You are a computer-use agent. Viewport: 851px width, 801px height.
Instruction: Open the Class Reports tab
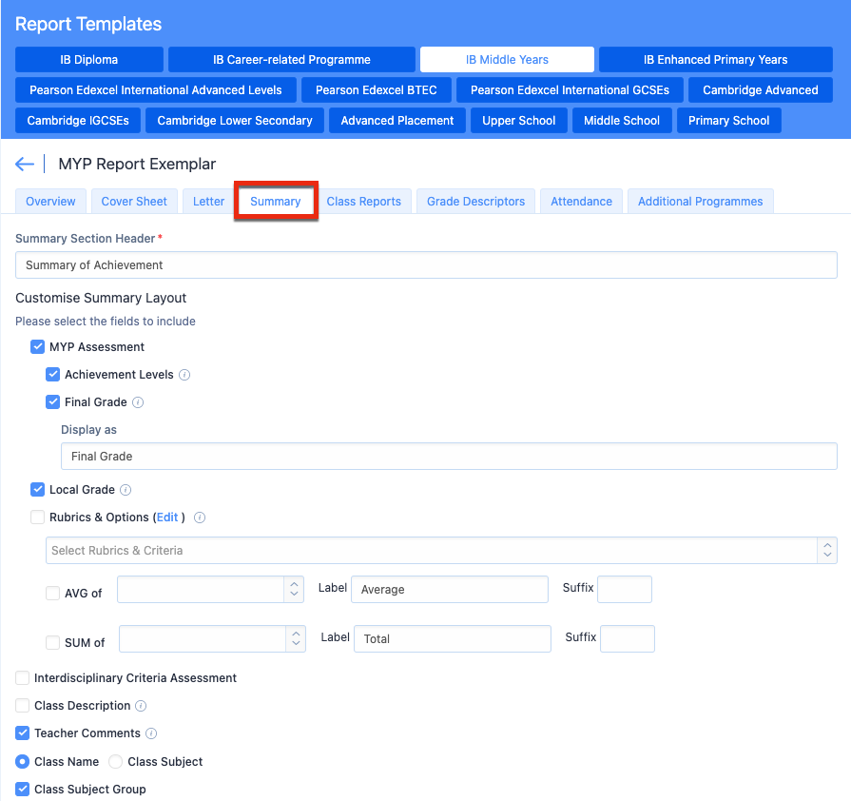363,202
